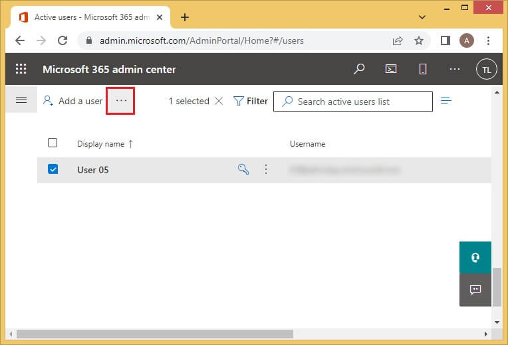Open the TL account avatar menu

486,69
